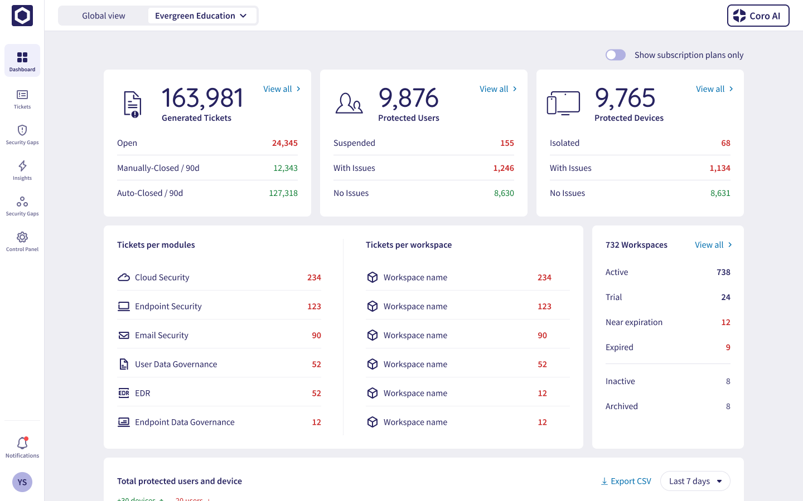803x501 pixels.
Task: Open the Tickets sidebar icon
Action: (22, 99)
